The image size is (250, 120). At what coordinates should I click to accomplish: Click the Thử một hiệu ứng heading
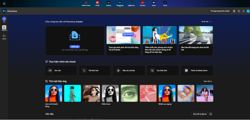(x=58, y=81)
